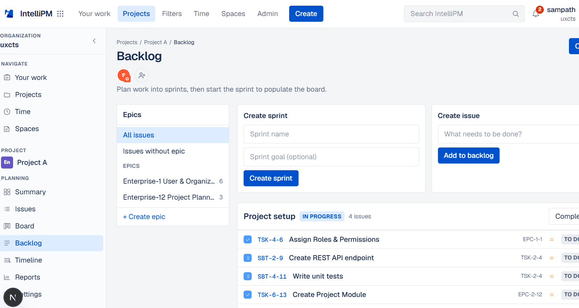This screenshot has width=579, height=308.
Task: Click the IntelliPM logo icon
Action: (x=9, y=14)
